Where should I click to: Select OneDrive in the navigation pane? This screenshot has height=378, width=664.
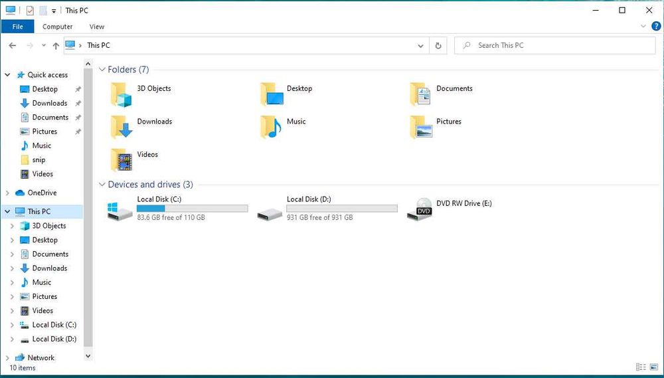tap(36, 193)
